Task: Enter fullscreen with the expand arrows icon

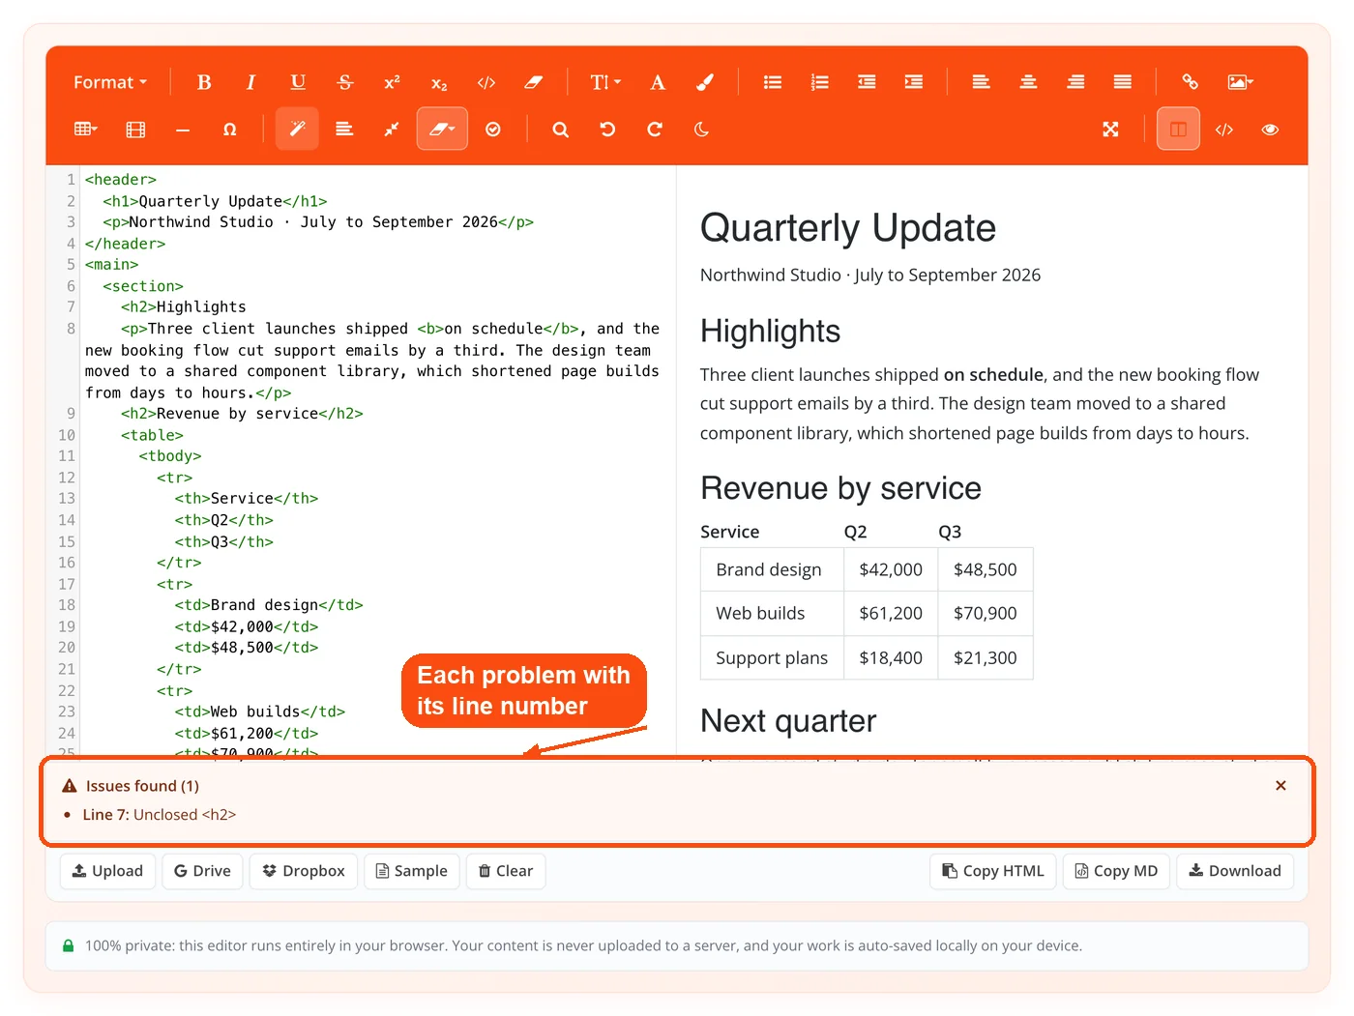Action: (x=1110, y=130)
